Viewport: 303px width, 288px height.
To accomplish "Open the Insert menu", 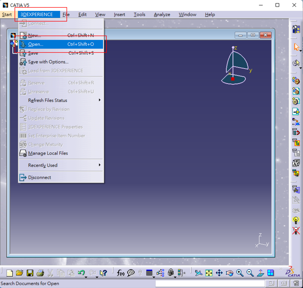I will (x=119, y=14).
